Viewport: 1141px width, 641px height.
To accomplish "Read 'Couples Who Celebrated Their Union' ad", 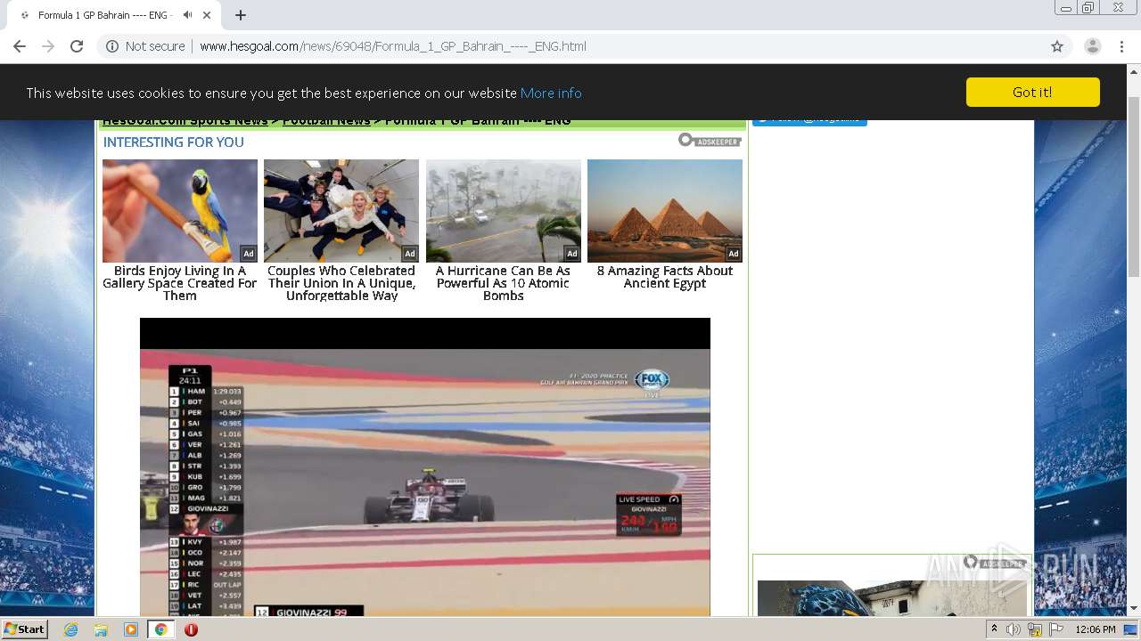I will coord(341,283).
